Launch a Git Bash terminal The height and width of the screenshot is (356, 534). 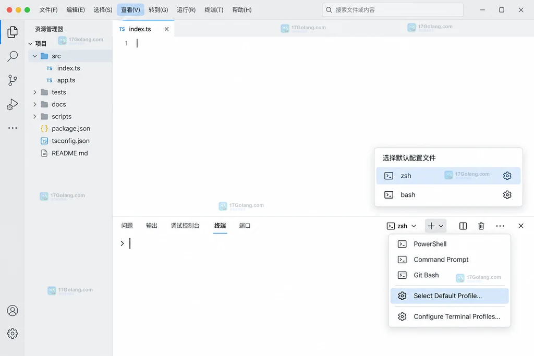click(x=449, y=275)
